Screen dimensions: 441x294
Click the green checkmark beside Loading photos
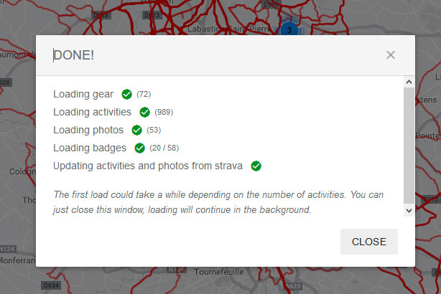click(136, 131)
